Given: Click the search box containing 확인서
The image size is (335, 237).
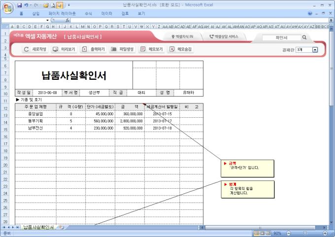Looking at the screenshot, I should pyautogui.click(x=282, y=37).
